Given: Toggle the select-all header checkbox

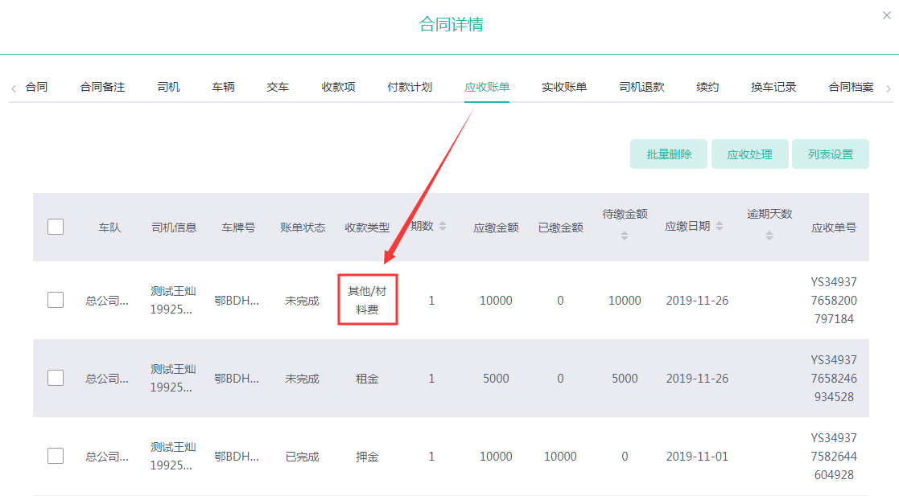Looking at the screenshot, I should click(x=56, y=227).
